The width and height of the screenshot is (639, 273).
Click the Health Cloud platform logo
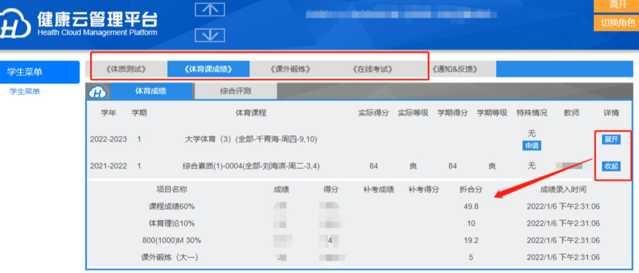(x=16, y=25)
